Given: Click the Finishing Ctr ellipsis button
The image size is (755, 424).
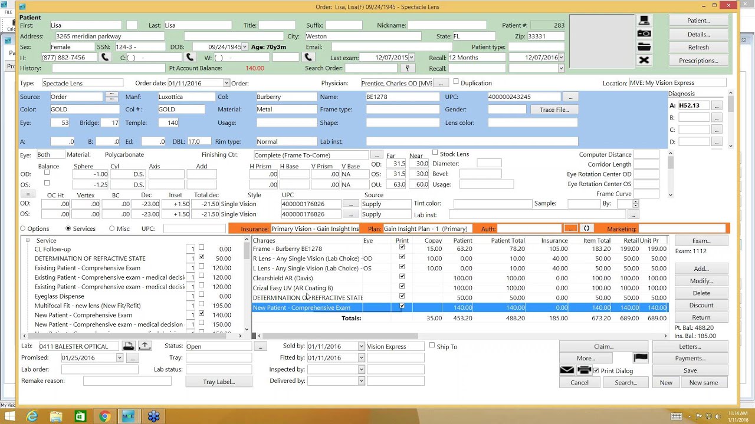Looking at the screenshot, I should 377,155.
